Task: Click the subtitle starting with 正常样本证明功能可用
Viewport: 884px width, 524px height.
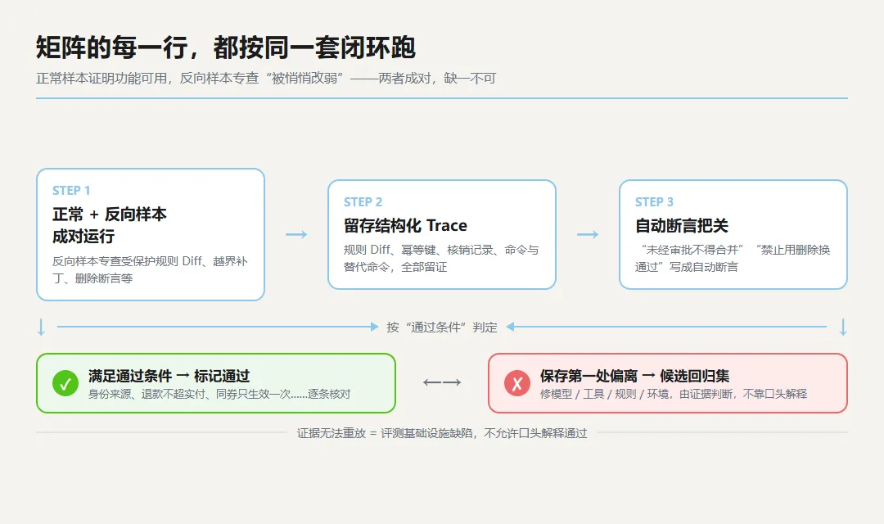Action: pos(266,79)
